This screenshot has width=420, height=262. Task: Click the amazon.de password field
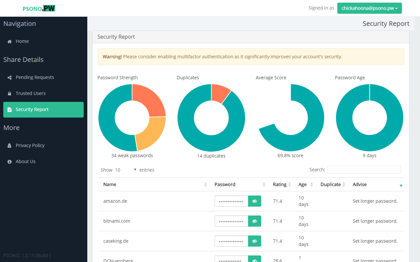coord(231,201)
